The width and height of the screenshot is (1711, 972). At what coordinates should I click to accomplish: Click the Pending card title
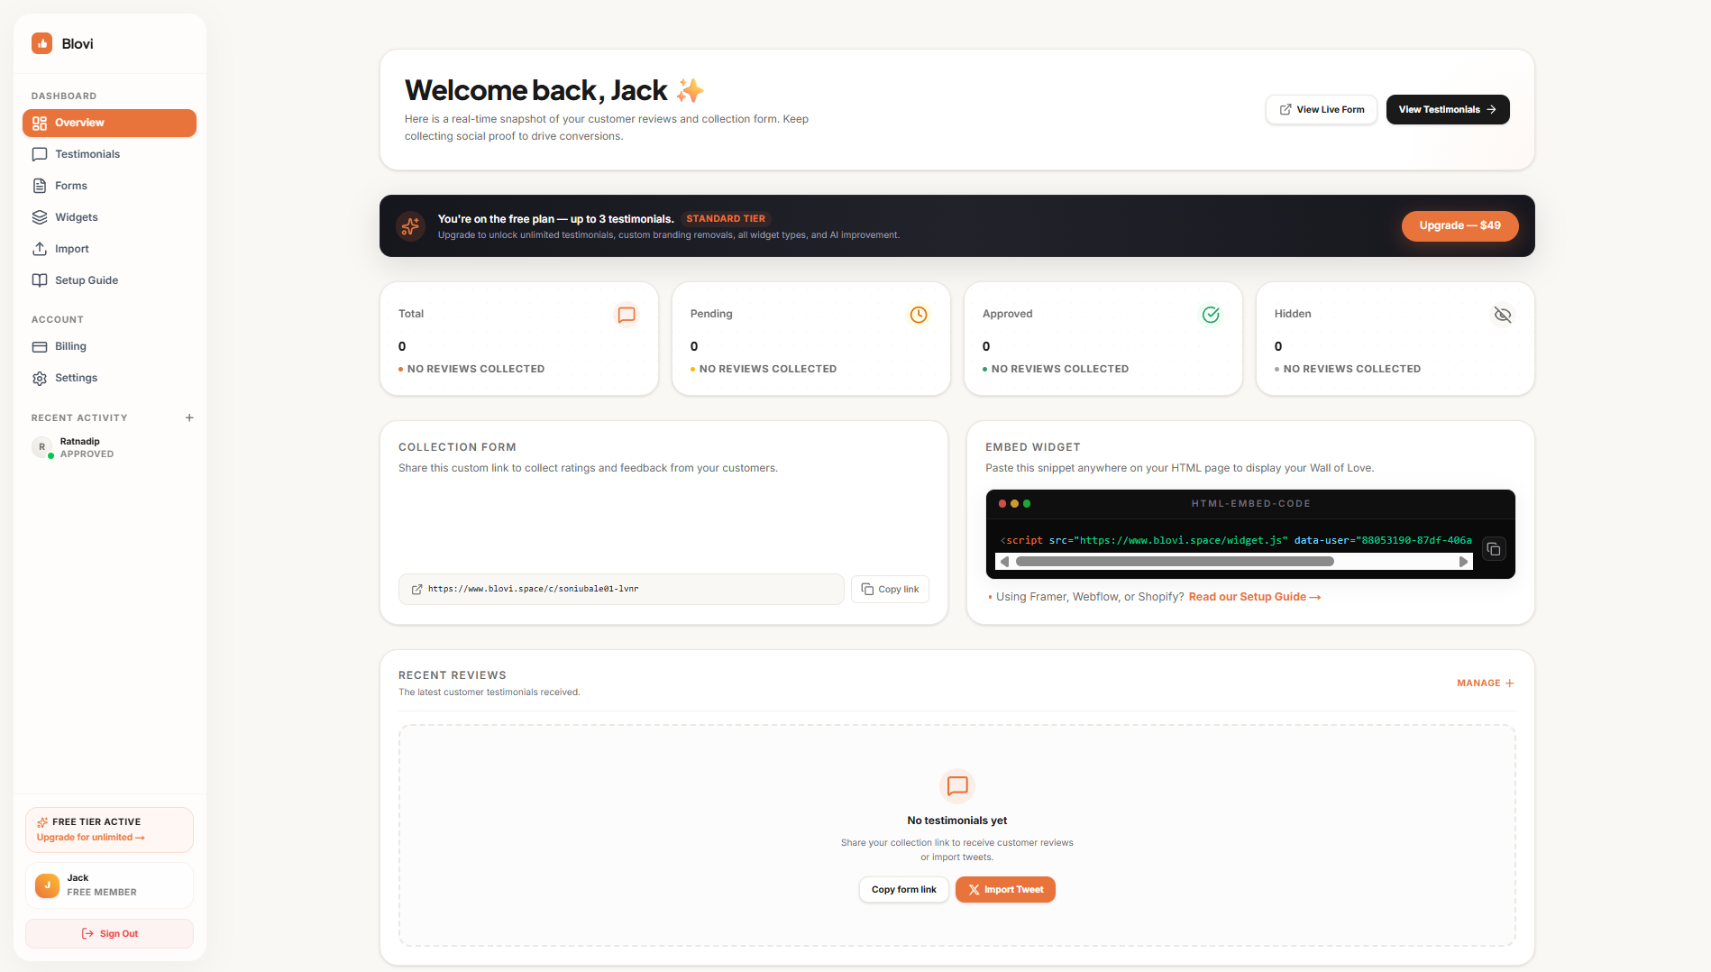pyautogui.click(x=711, y=314)
